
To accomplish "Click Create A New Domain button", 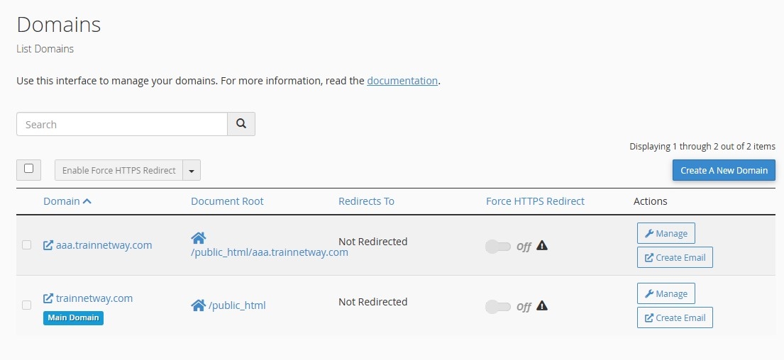I will point(724,170).
